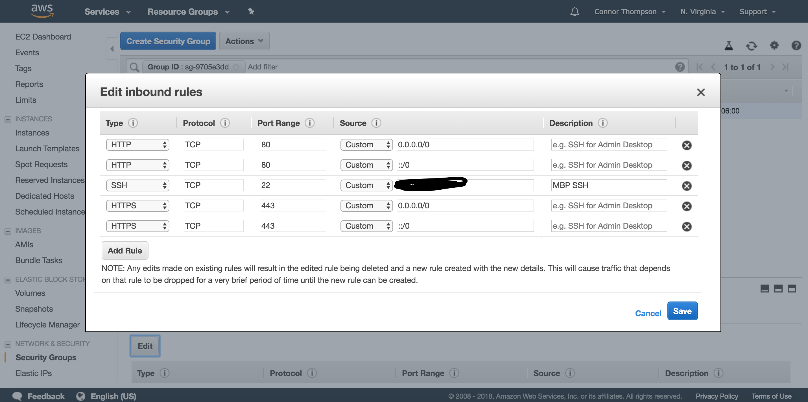This screenshot has height=402, width=808.
Task: Click the refresh icon to reload security groups
Action: 752,46
